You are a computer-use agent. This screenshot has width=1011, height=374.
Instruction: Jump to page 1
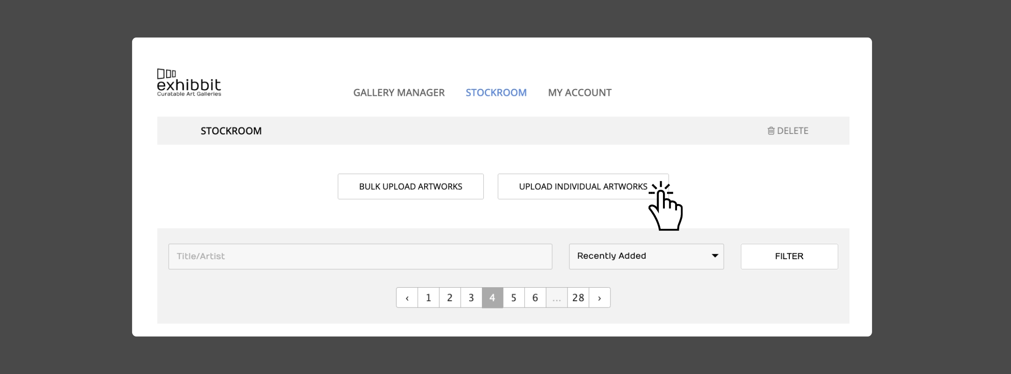(429, 298)
